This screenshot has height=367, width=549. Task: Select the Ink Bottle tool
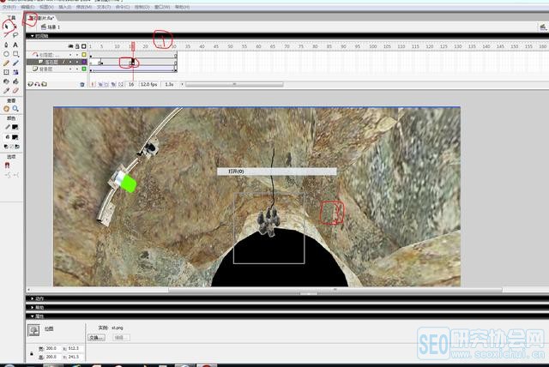click(x=6, y=81)
